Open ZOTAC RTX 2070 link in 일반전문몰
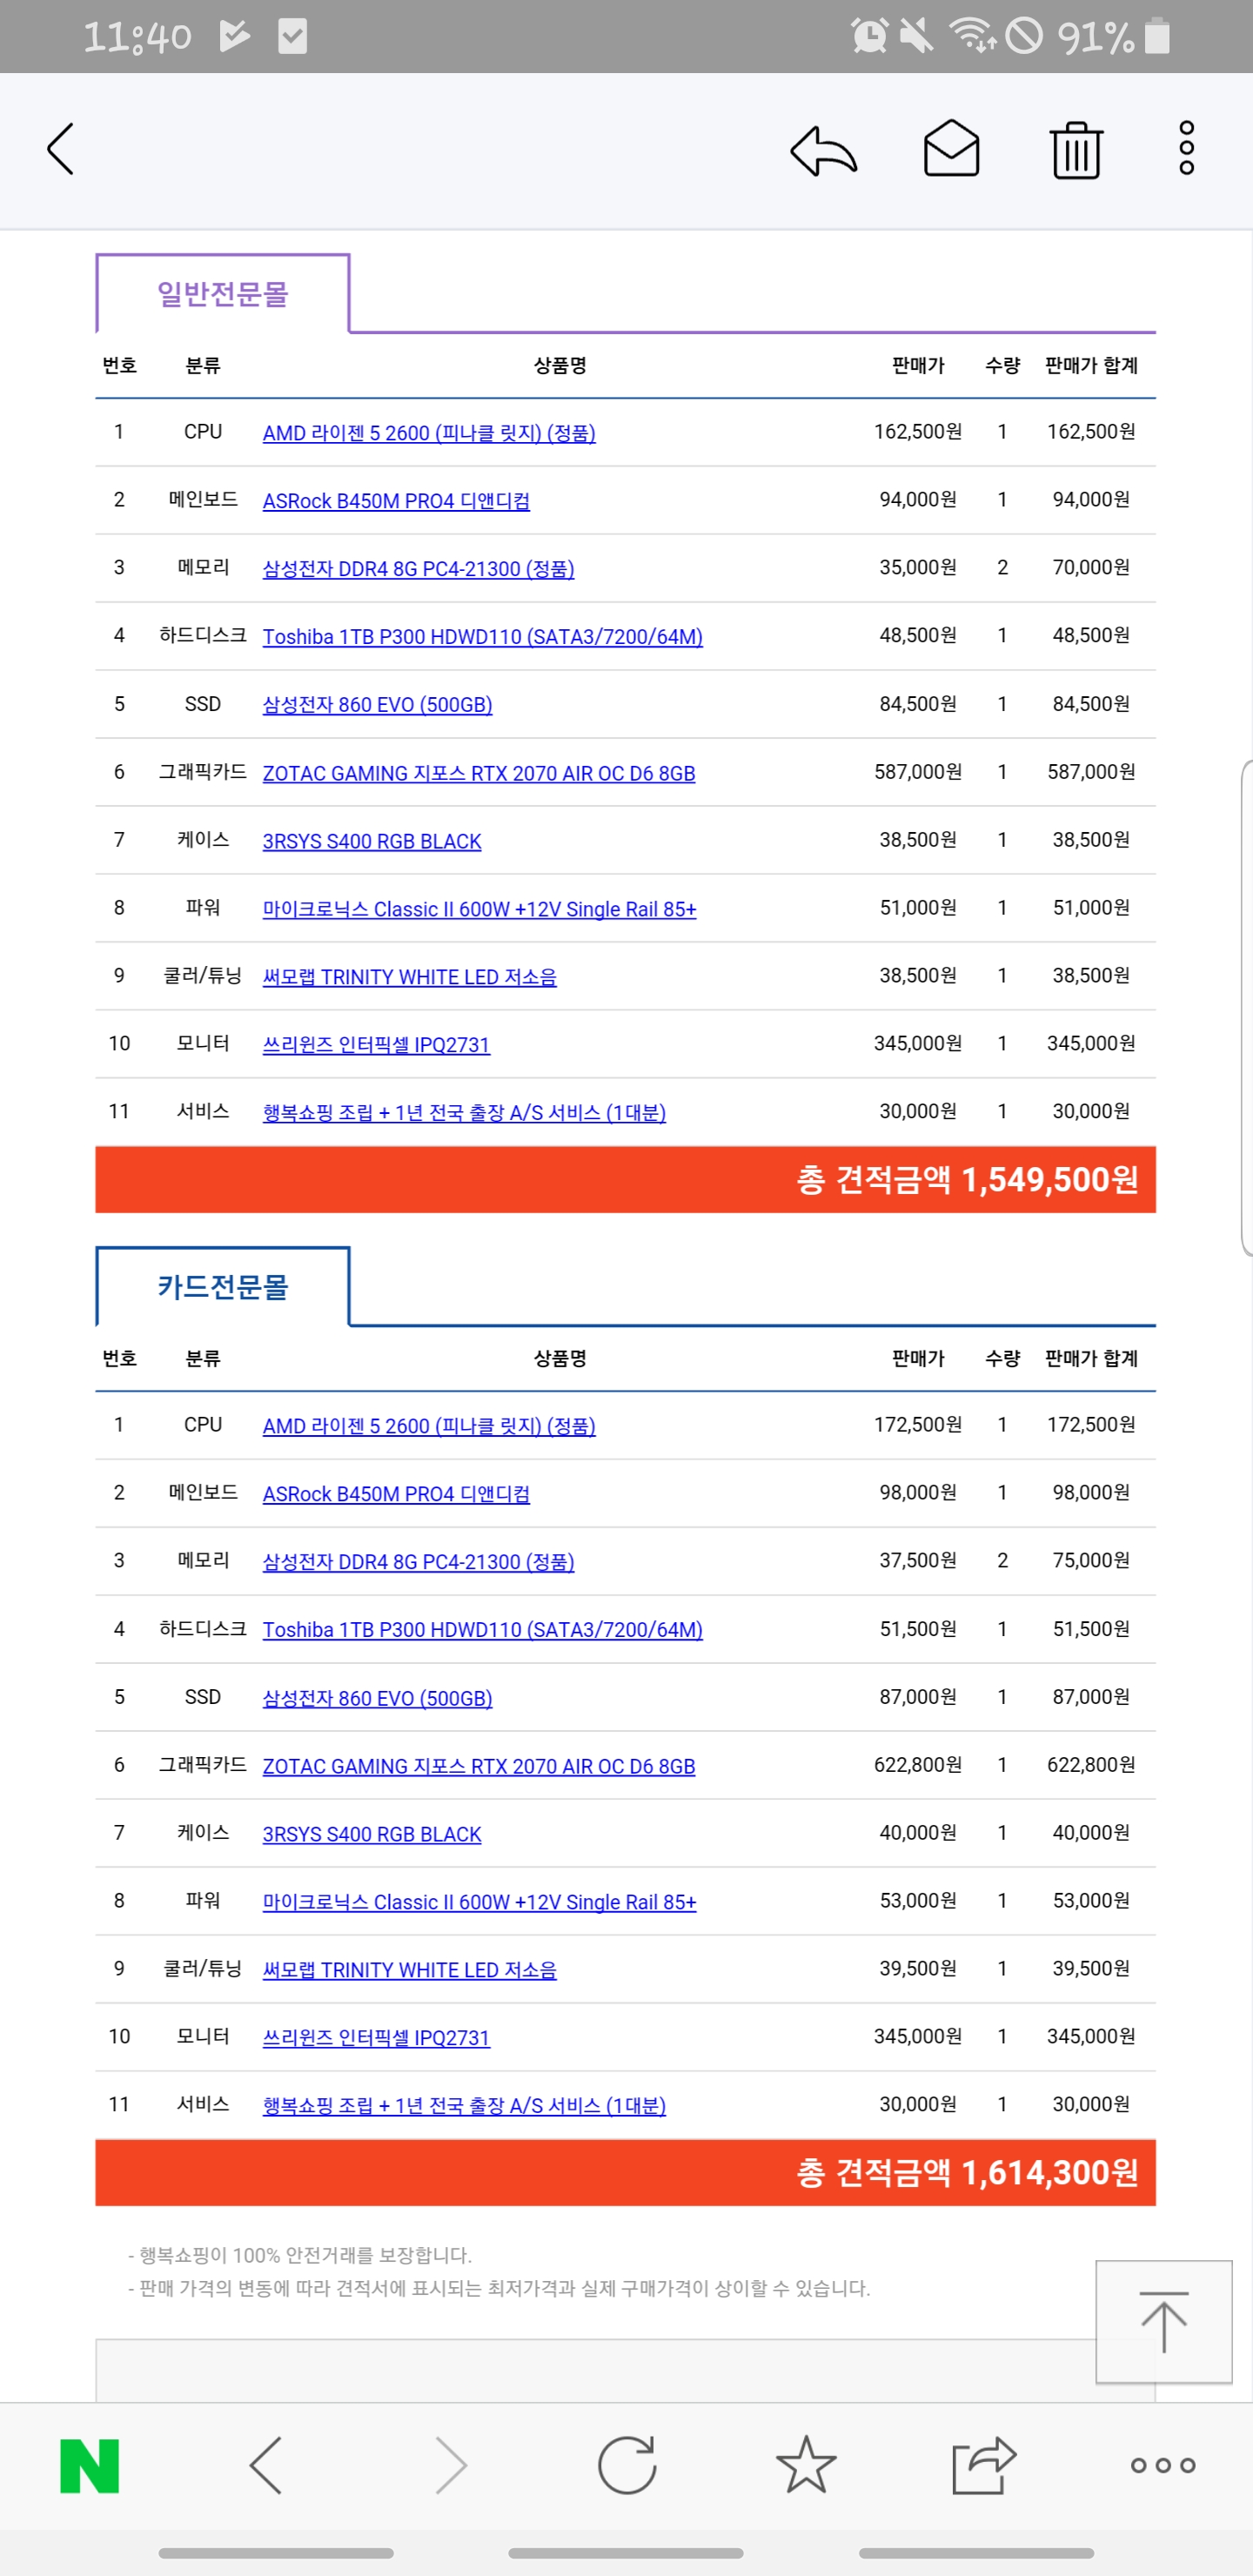1253x2576 pixels. click(479, 773)
